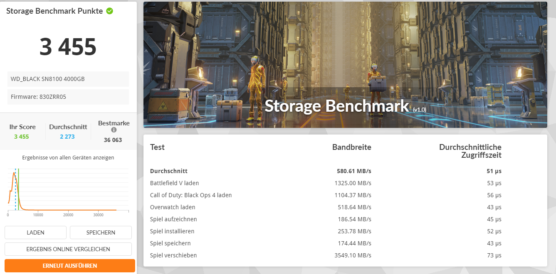Click the 'Ihr Score' value 3 455

[22, 137]
